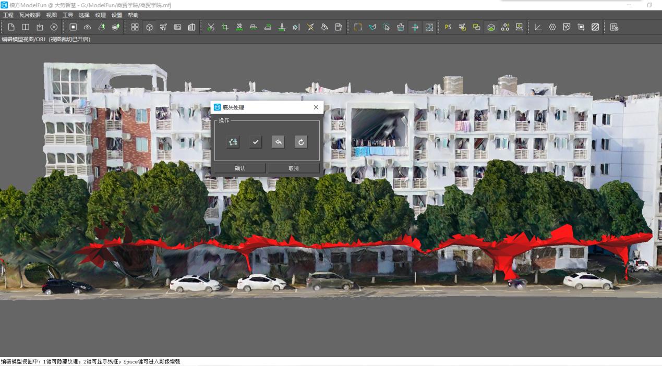Open the 帮助 menu
This screenshot has height=366, width=662.
(x=133, y=15)
